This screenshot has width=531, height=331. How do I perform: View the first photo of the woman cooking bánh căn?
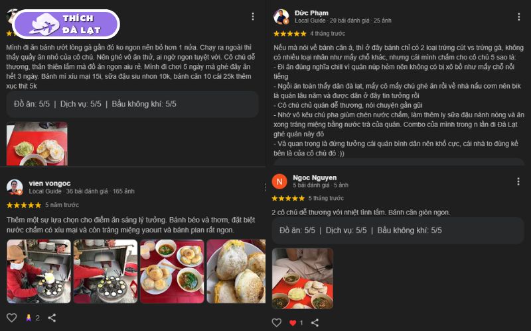point(39,271)
